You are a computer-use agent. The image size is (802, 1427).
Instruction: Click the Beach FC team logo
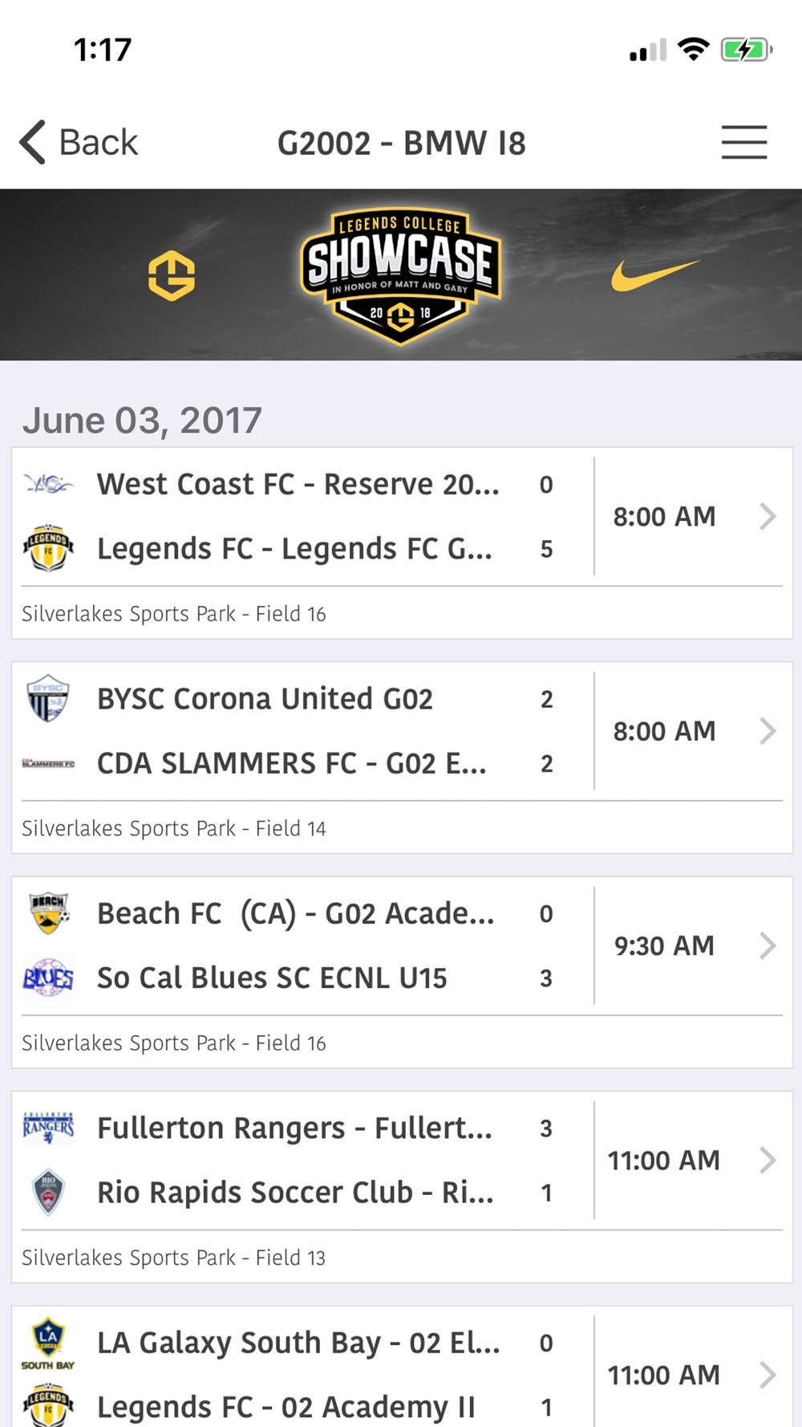(48, 913)
